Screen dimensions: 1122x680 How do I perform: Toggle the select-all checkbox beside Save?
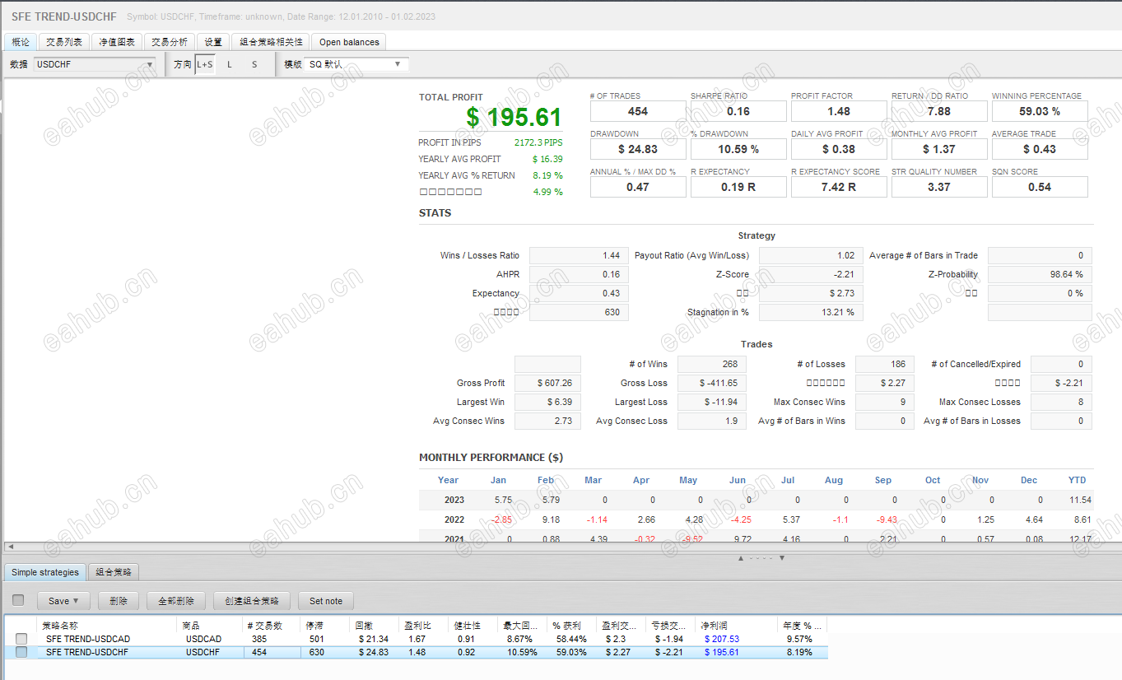point(18,600)
